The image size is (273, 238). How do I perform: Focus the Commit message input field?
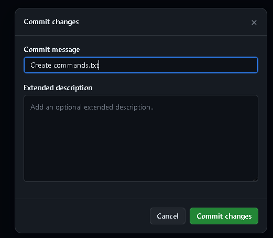[x=141, y=65]
